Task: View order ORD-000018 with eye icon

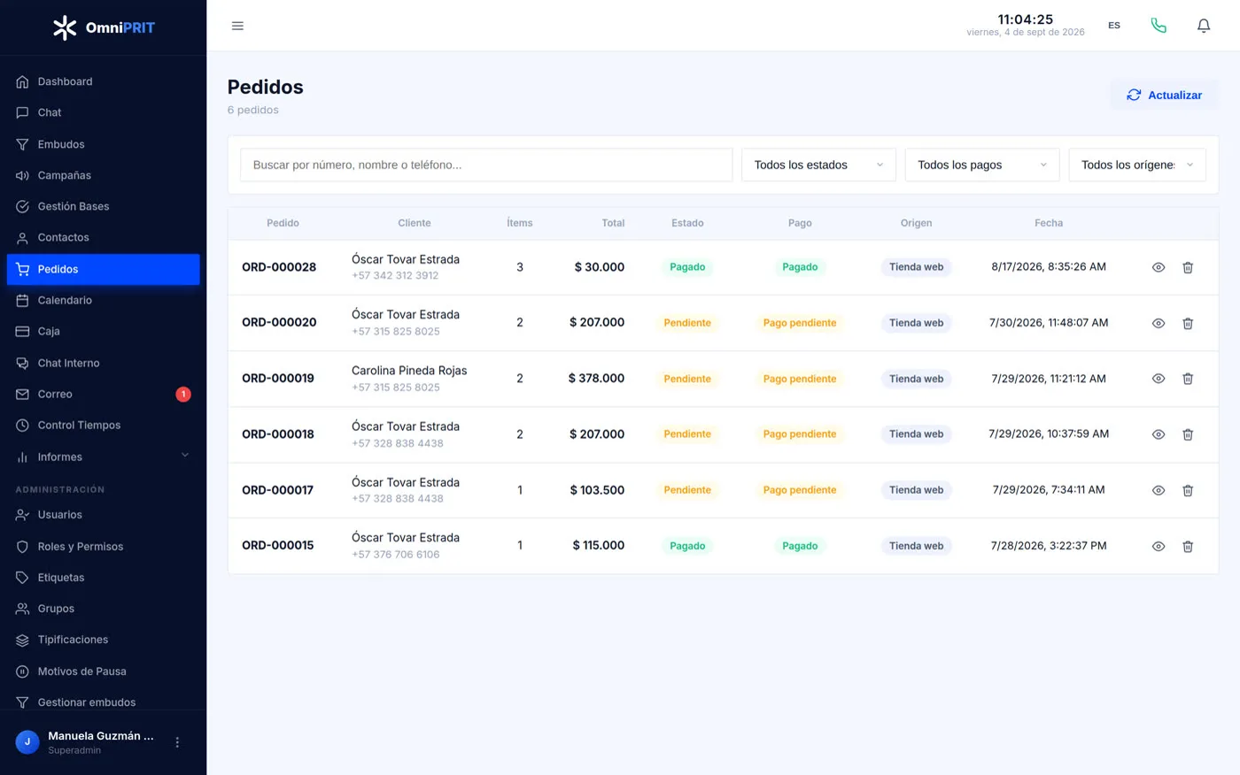Action: pos(1158,434)
